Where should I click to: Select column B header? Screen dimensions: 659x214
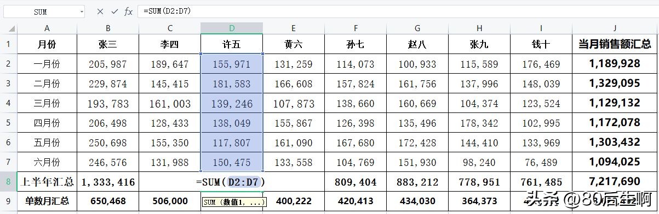pyautogui.click(x=108, y=28)
